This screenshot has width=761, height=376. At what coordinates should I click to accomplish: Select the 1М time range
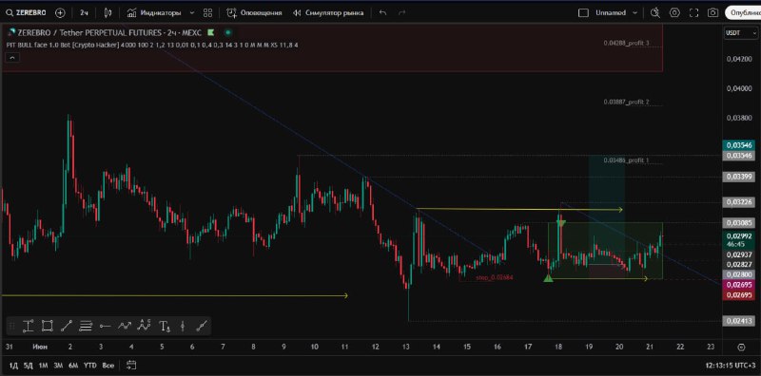click(x=43, y=365)
